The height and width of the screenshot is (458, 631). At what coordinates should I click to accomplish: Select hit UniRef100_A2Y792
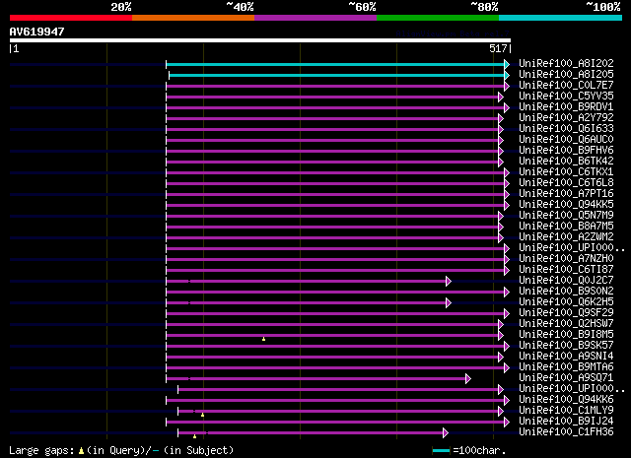566,118
